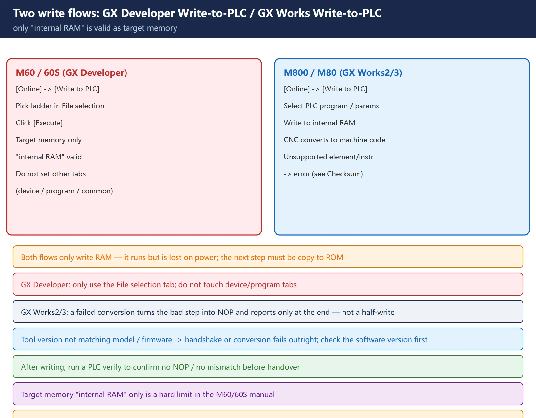Click 'Do not set other tabs' line

[51, 174]
